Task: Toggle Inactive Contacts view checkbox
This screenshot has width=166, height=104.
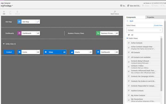Action: pos(129,90)
